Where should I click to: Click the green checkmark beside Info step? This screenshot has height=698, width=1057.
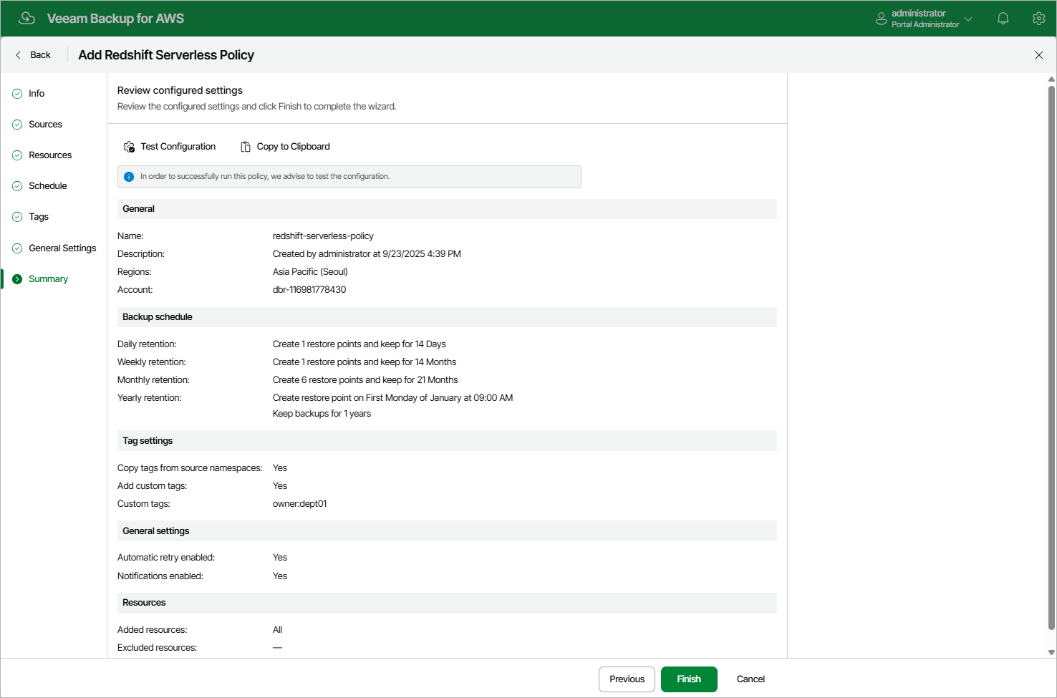(17, 94)
